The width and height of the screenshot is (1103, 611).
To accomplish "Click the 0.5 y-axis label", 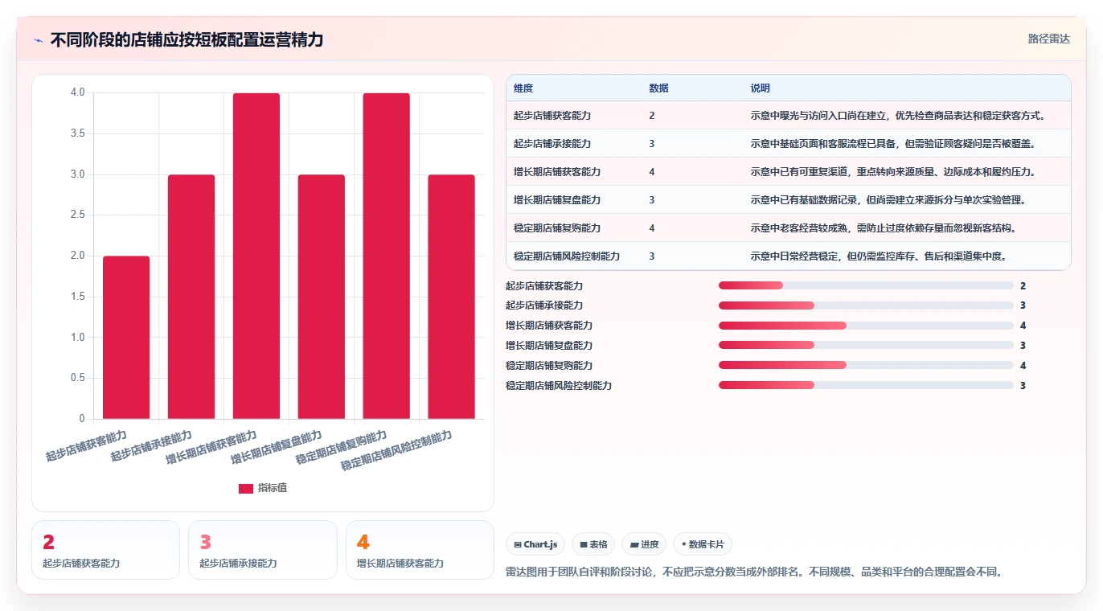I will pyautogui.click(x=77, y=378).
